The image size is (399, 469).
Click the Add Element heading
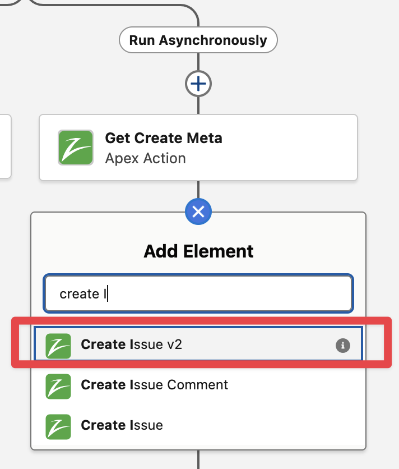pyautogui.click(x=198, y=251)
